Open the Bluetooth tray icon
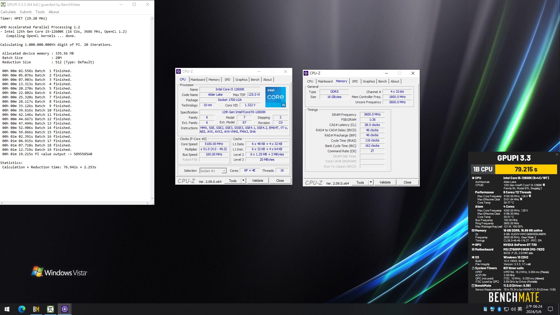The image size is (560, 315). click(499, 309)
